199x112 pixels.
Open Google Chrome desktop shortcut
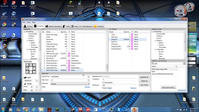(x=4, y=26)
